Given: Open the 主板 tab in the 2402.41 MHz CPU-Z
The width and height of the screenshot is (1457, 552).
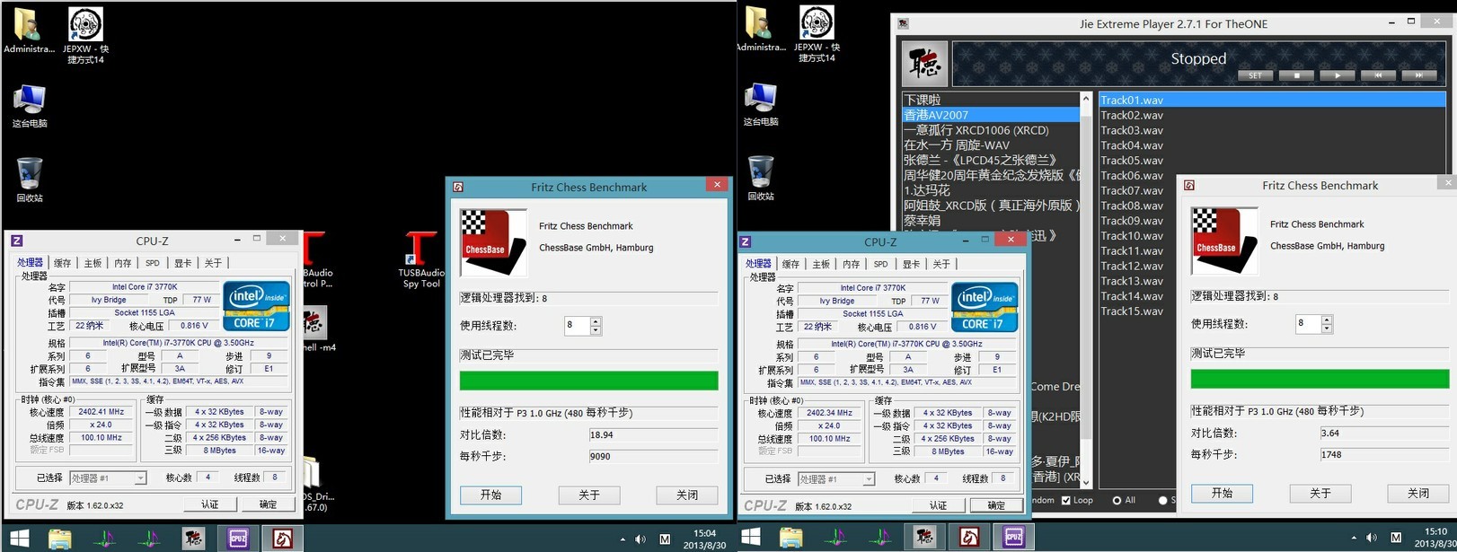Looking at the screenshot, I should [93, 263].
